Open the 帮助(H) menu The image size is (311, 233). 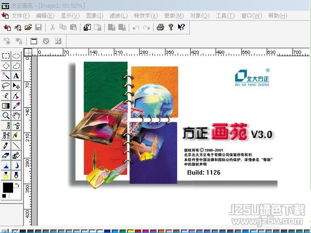coord(278,16)
